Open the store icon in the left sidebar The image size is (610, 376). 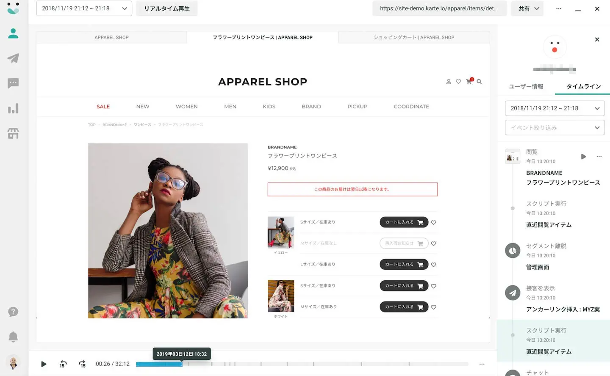(x=13, y=133)
